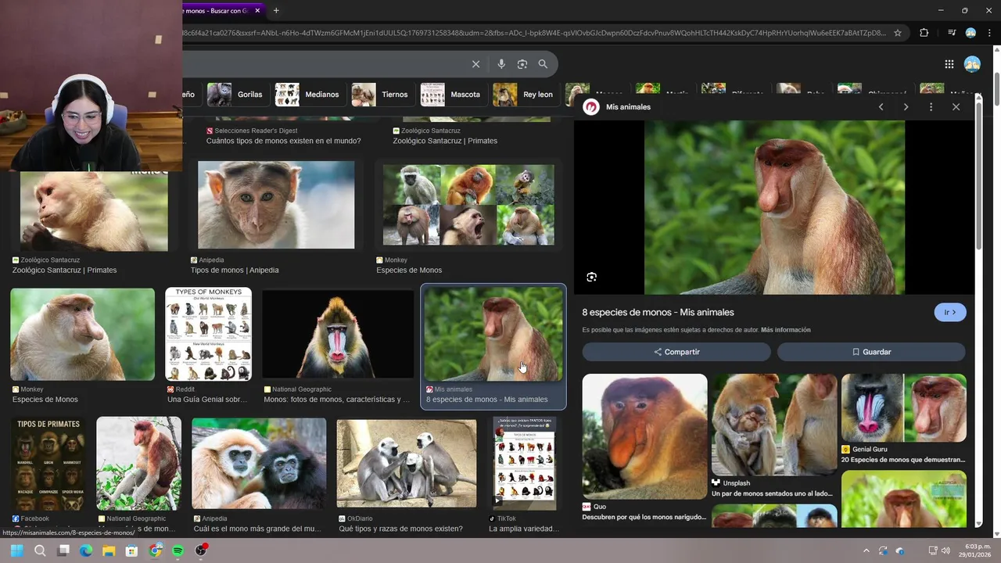Viewport: 1001px width, 563px height.
Task: Go to next image in preview panel
Action: (x=906, y=107)
